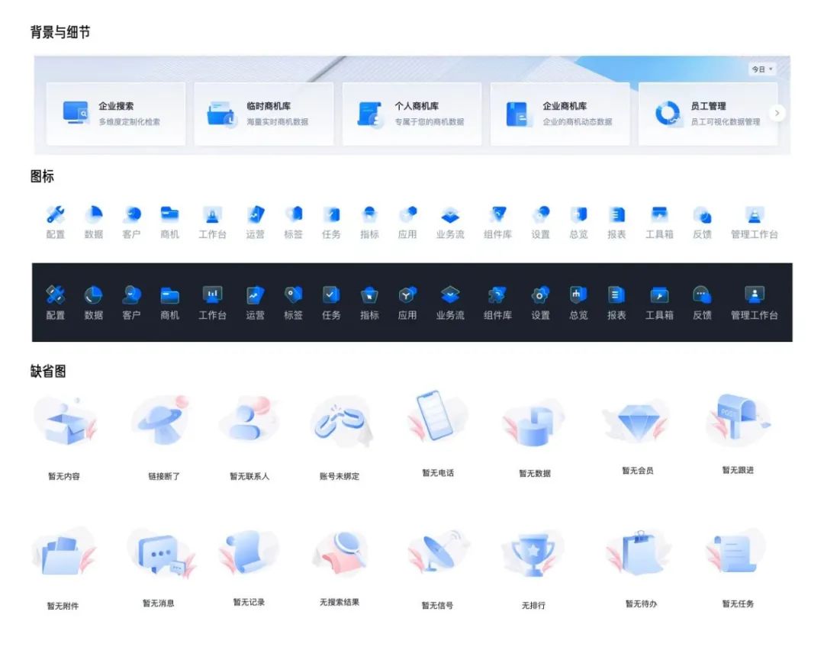824x663 pixels.
Task: Open the 员工管理 card
Action: pyautogui.click(x=707, y=114)
